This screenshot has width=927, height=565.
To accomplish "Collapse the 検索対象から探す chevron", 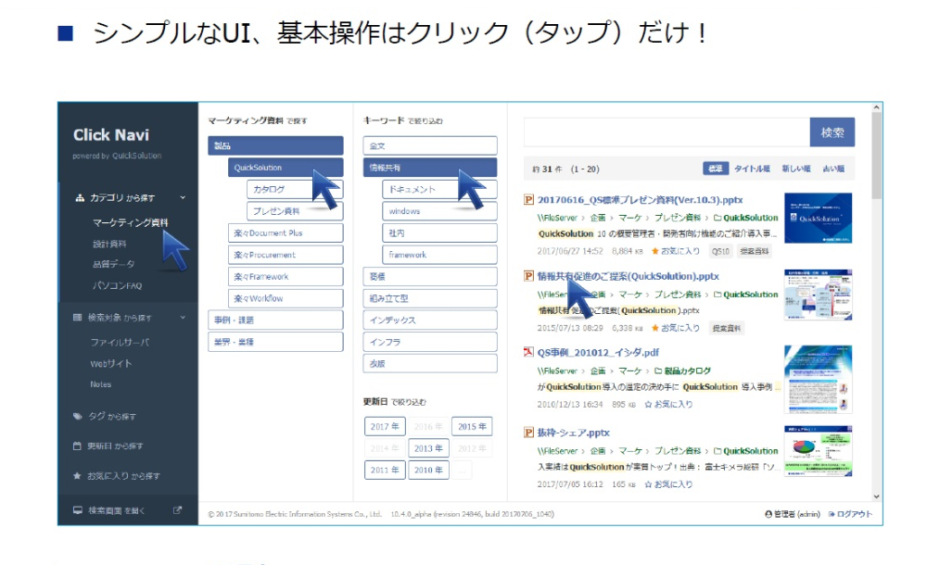I will (183, 318).
